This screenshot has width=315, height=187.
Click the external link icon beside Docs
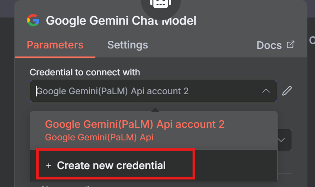click(291, 44)
